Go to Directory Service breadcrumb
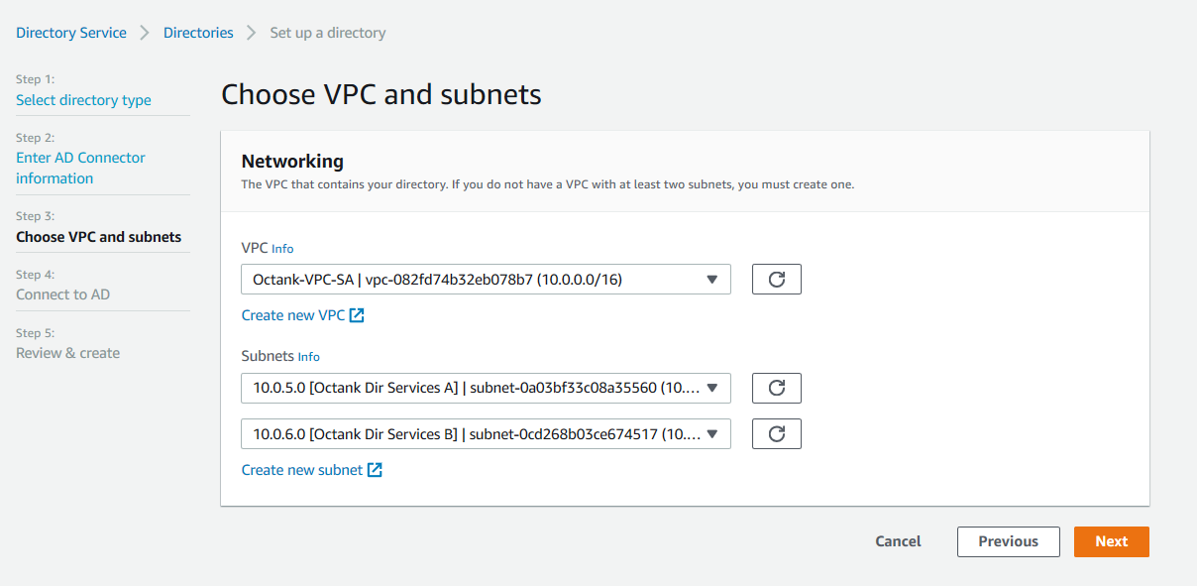Viewport: 1197px width, 586px height. 71,33
